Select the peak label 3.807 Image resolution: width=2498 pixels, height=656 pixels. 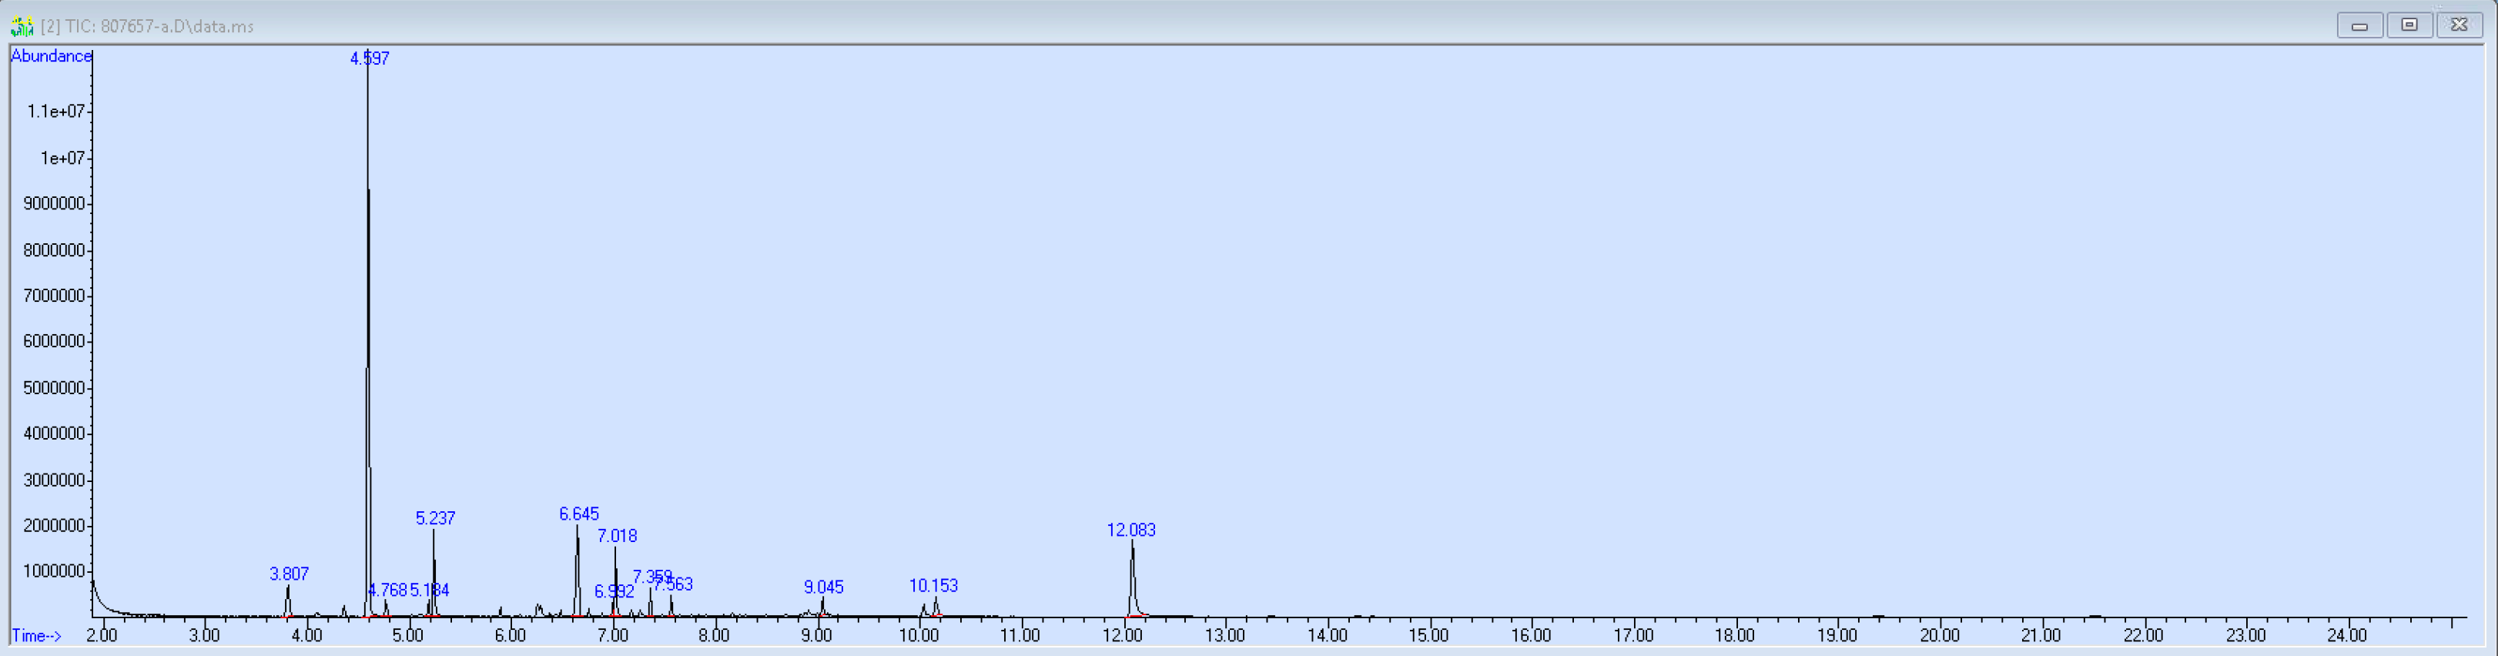(289, 574)
